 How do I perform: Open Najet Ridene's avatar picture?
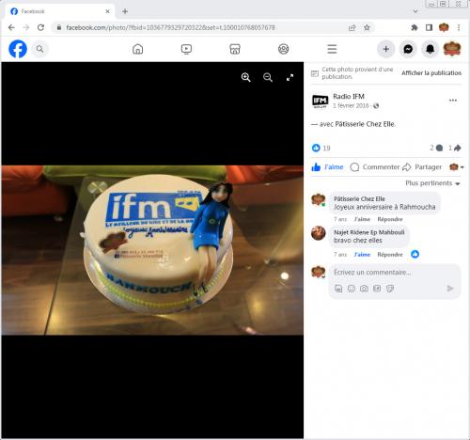coord(319,233)
